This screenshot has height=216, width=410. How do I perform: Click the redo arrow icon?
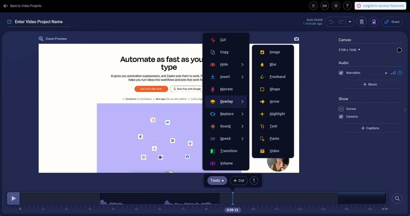pyautogui.click(x=341, y=22)
